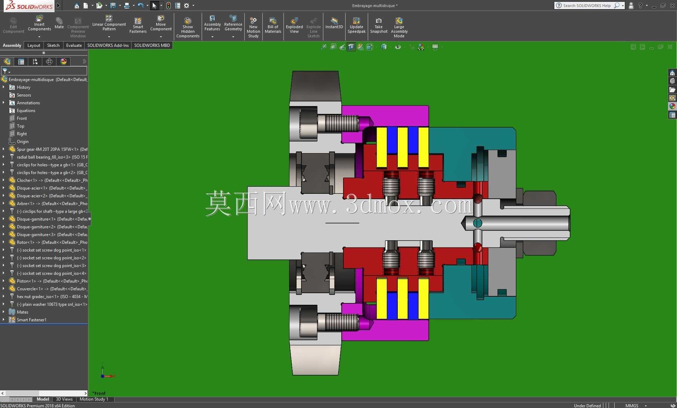Expand Rotor<1> component node
The height and width of the screenshot is (408, 677).
[4, 242]
